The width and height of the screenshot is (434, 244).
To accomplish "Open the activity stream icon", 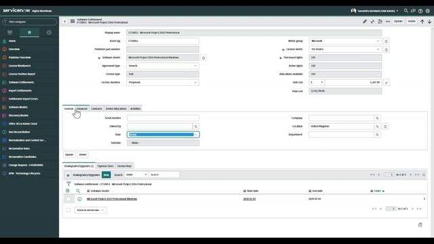I will pyautogui.click(x=372, y=21).
